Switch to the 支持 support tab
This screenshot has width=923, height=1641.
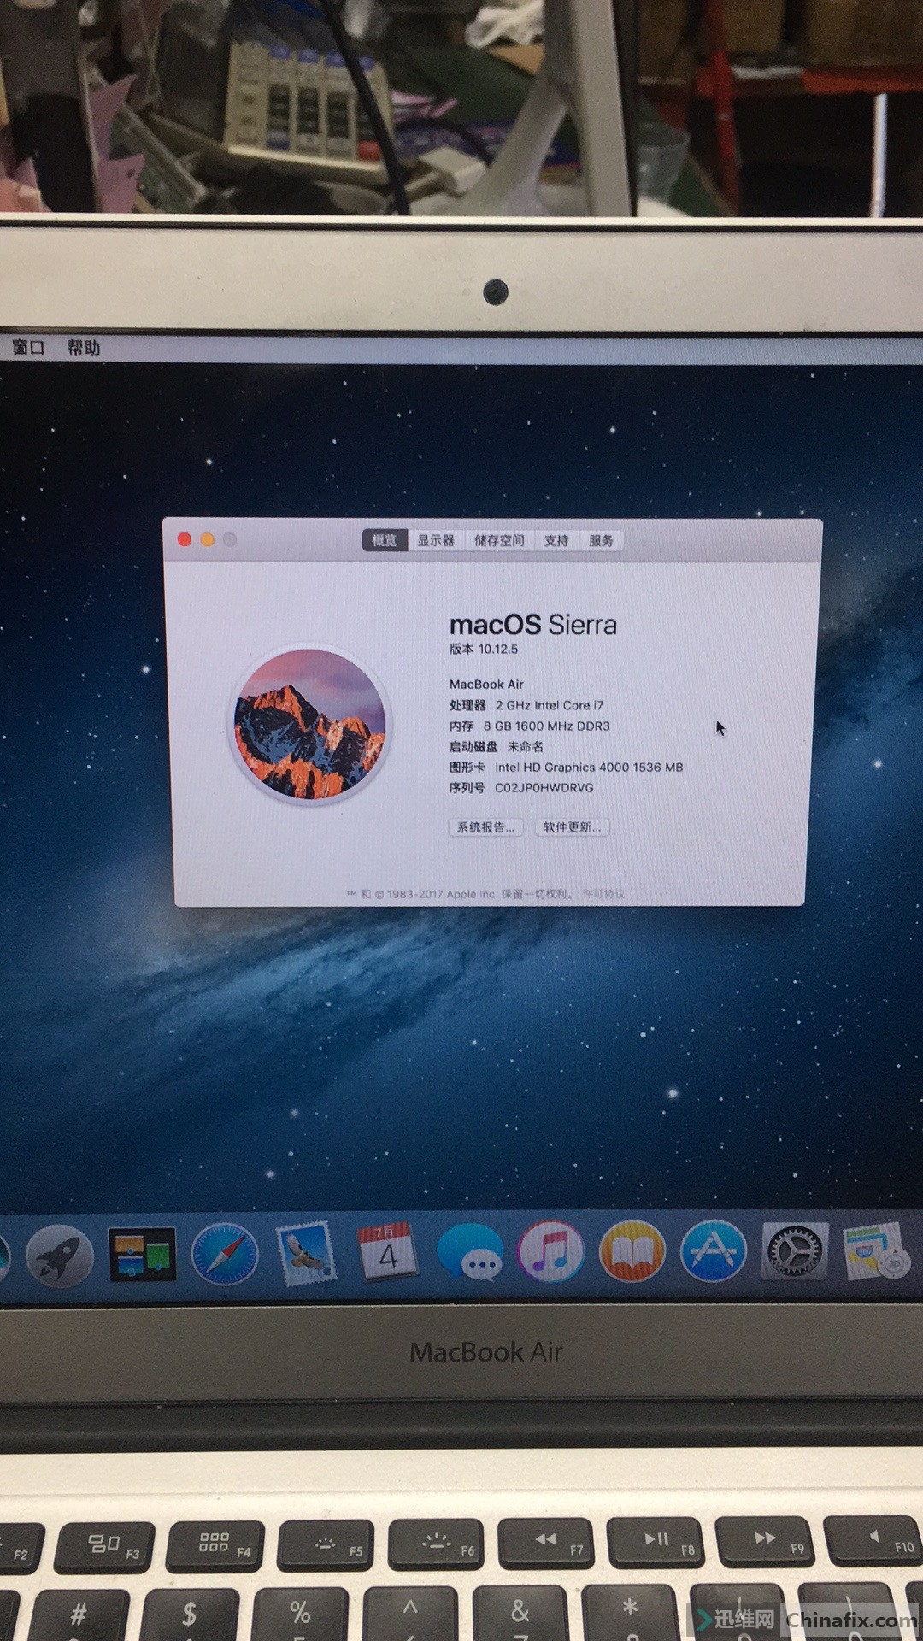[x=556, y=540]
